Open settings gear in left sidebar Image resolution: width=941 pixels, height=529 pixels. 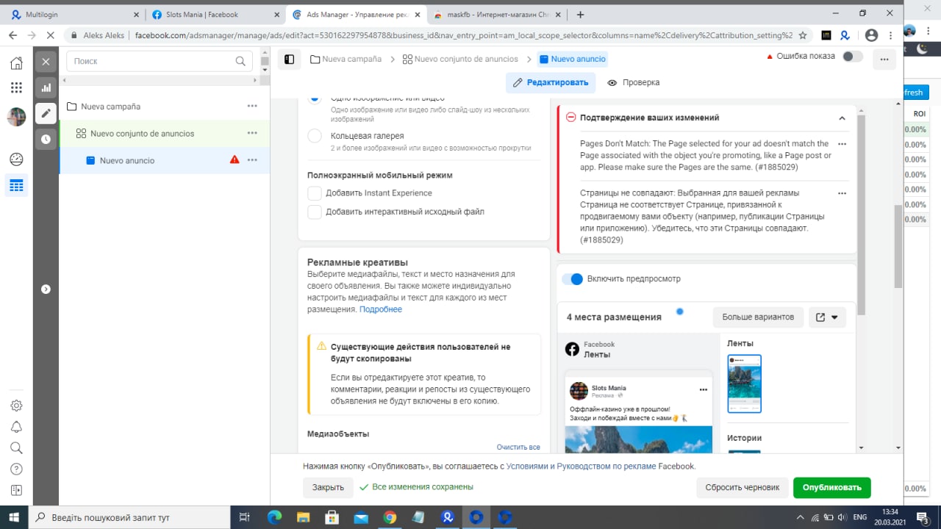pos(16,406)
